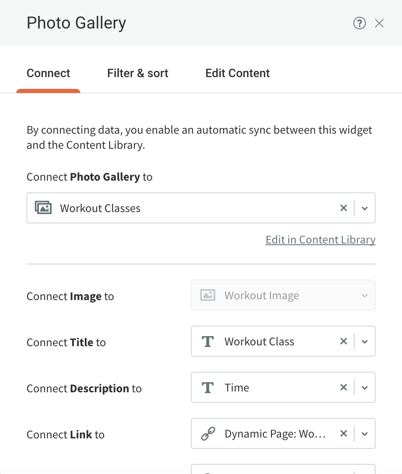Expand the Connect Description dropdown arrow
402x474 pixels.
pyautogui.click(x=365, y=388)
